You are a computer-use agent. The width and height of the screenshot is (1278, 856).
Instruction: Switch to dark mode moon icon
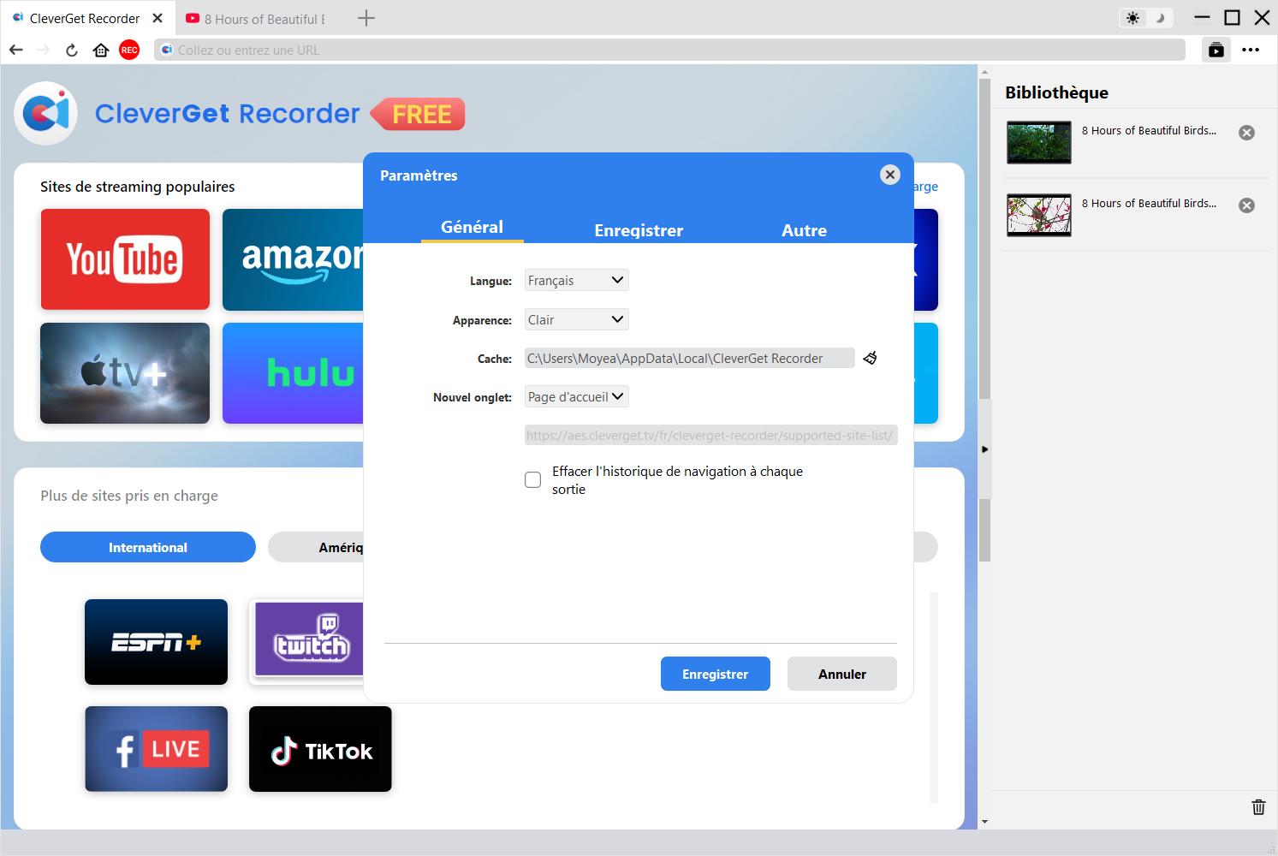tap(1159, 18)
